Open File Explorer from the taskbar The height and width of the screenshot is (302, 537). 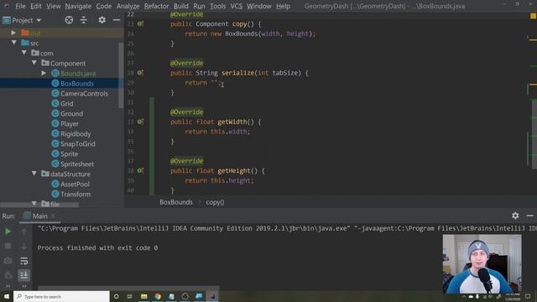tap(143, 296)
